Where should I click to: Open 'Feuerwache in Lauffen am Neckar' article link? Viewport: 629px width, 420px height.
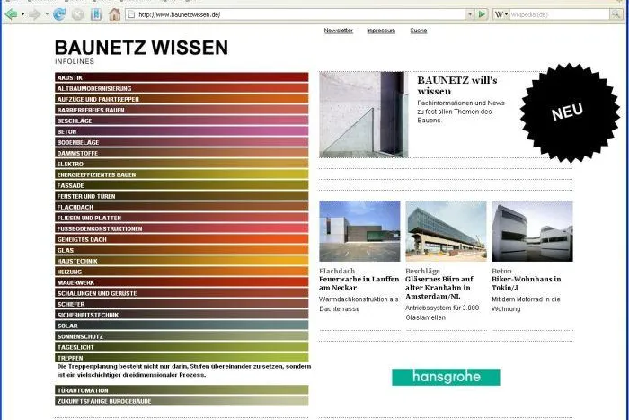coord(359,283)
